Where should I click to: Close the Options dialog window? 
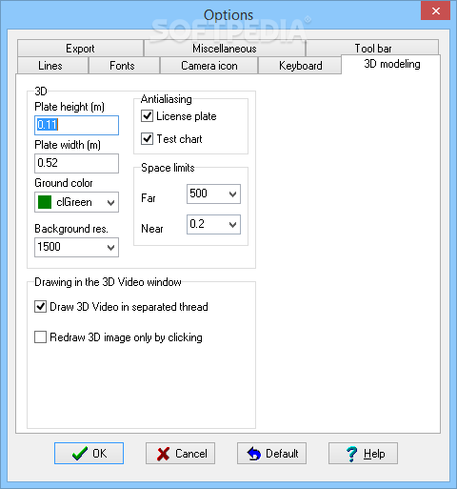435,10
